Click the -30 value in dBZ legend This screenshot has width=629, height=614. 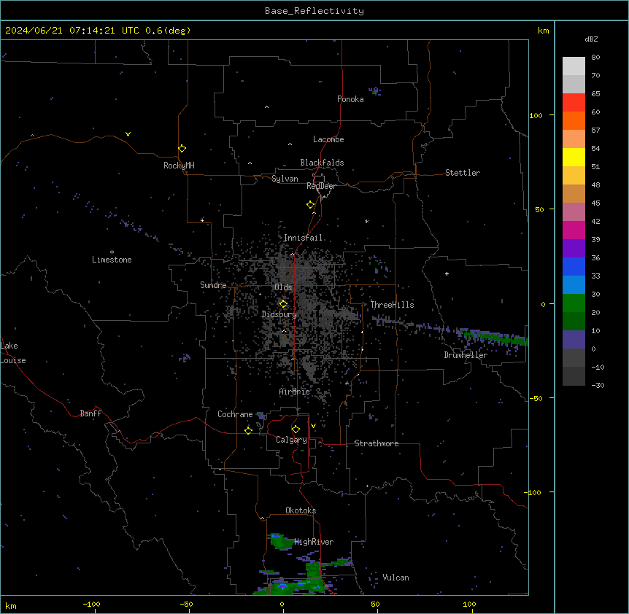pos(598,385)
